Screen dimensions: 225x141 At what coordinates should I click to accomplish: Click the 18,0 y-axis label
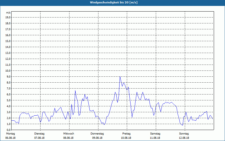(x=8, y=23)
